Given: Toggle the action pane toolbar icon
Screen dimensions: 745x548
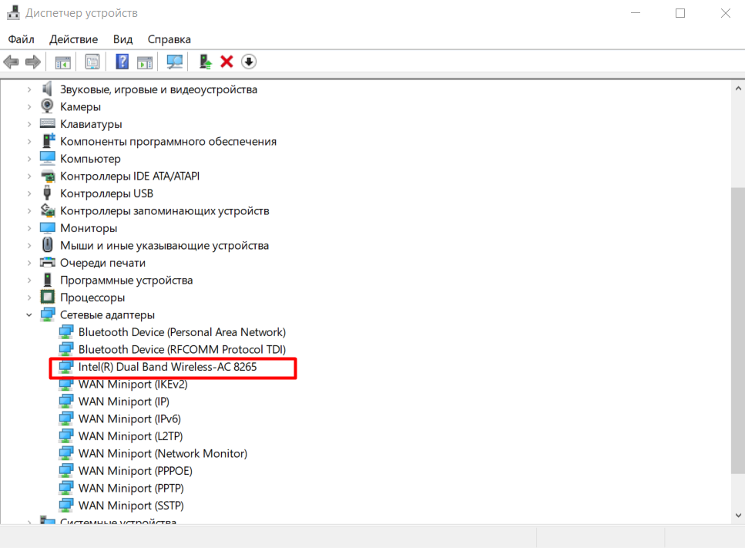Looking at the screenshot, I should coord(145,62).
